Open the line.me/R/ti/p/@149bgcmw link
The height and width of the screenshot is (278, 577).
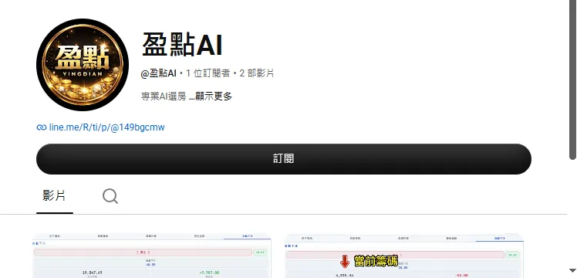106,127
